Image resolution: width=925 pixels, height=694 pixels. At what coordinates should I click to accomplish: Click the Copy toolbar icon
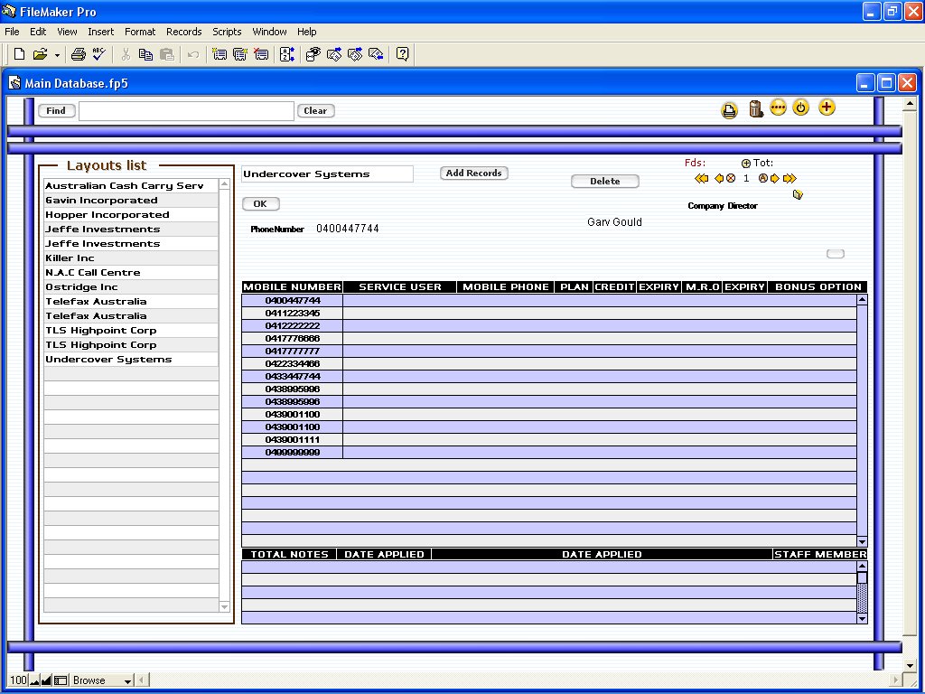(145, 54)
